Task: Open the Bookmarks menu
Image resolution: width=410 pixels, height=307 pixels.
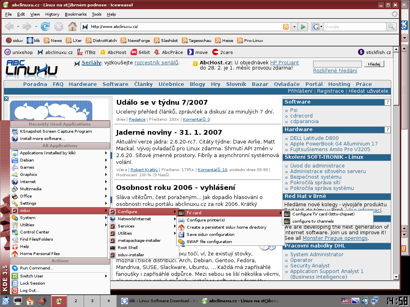Action: (76, 14)
